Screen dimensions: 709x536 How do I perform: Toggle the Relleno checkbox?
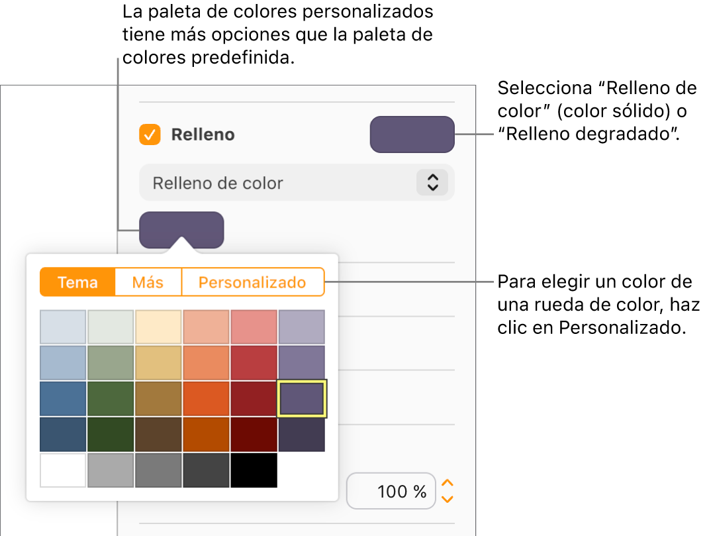[x=150, y=134]
